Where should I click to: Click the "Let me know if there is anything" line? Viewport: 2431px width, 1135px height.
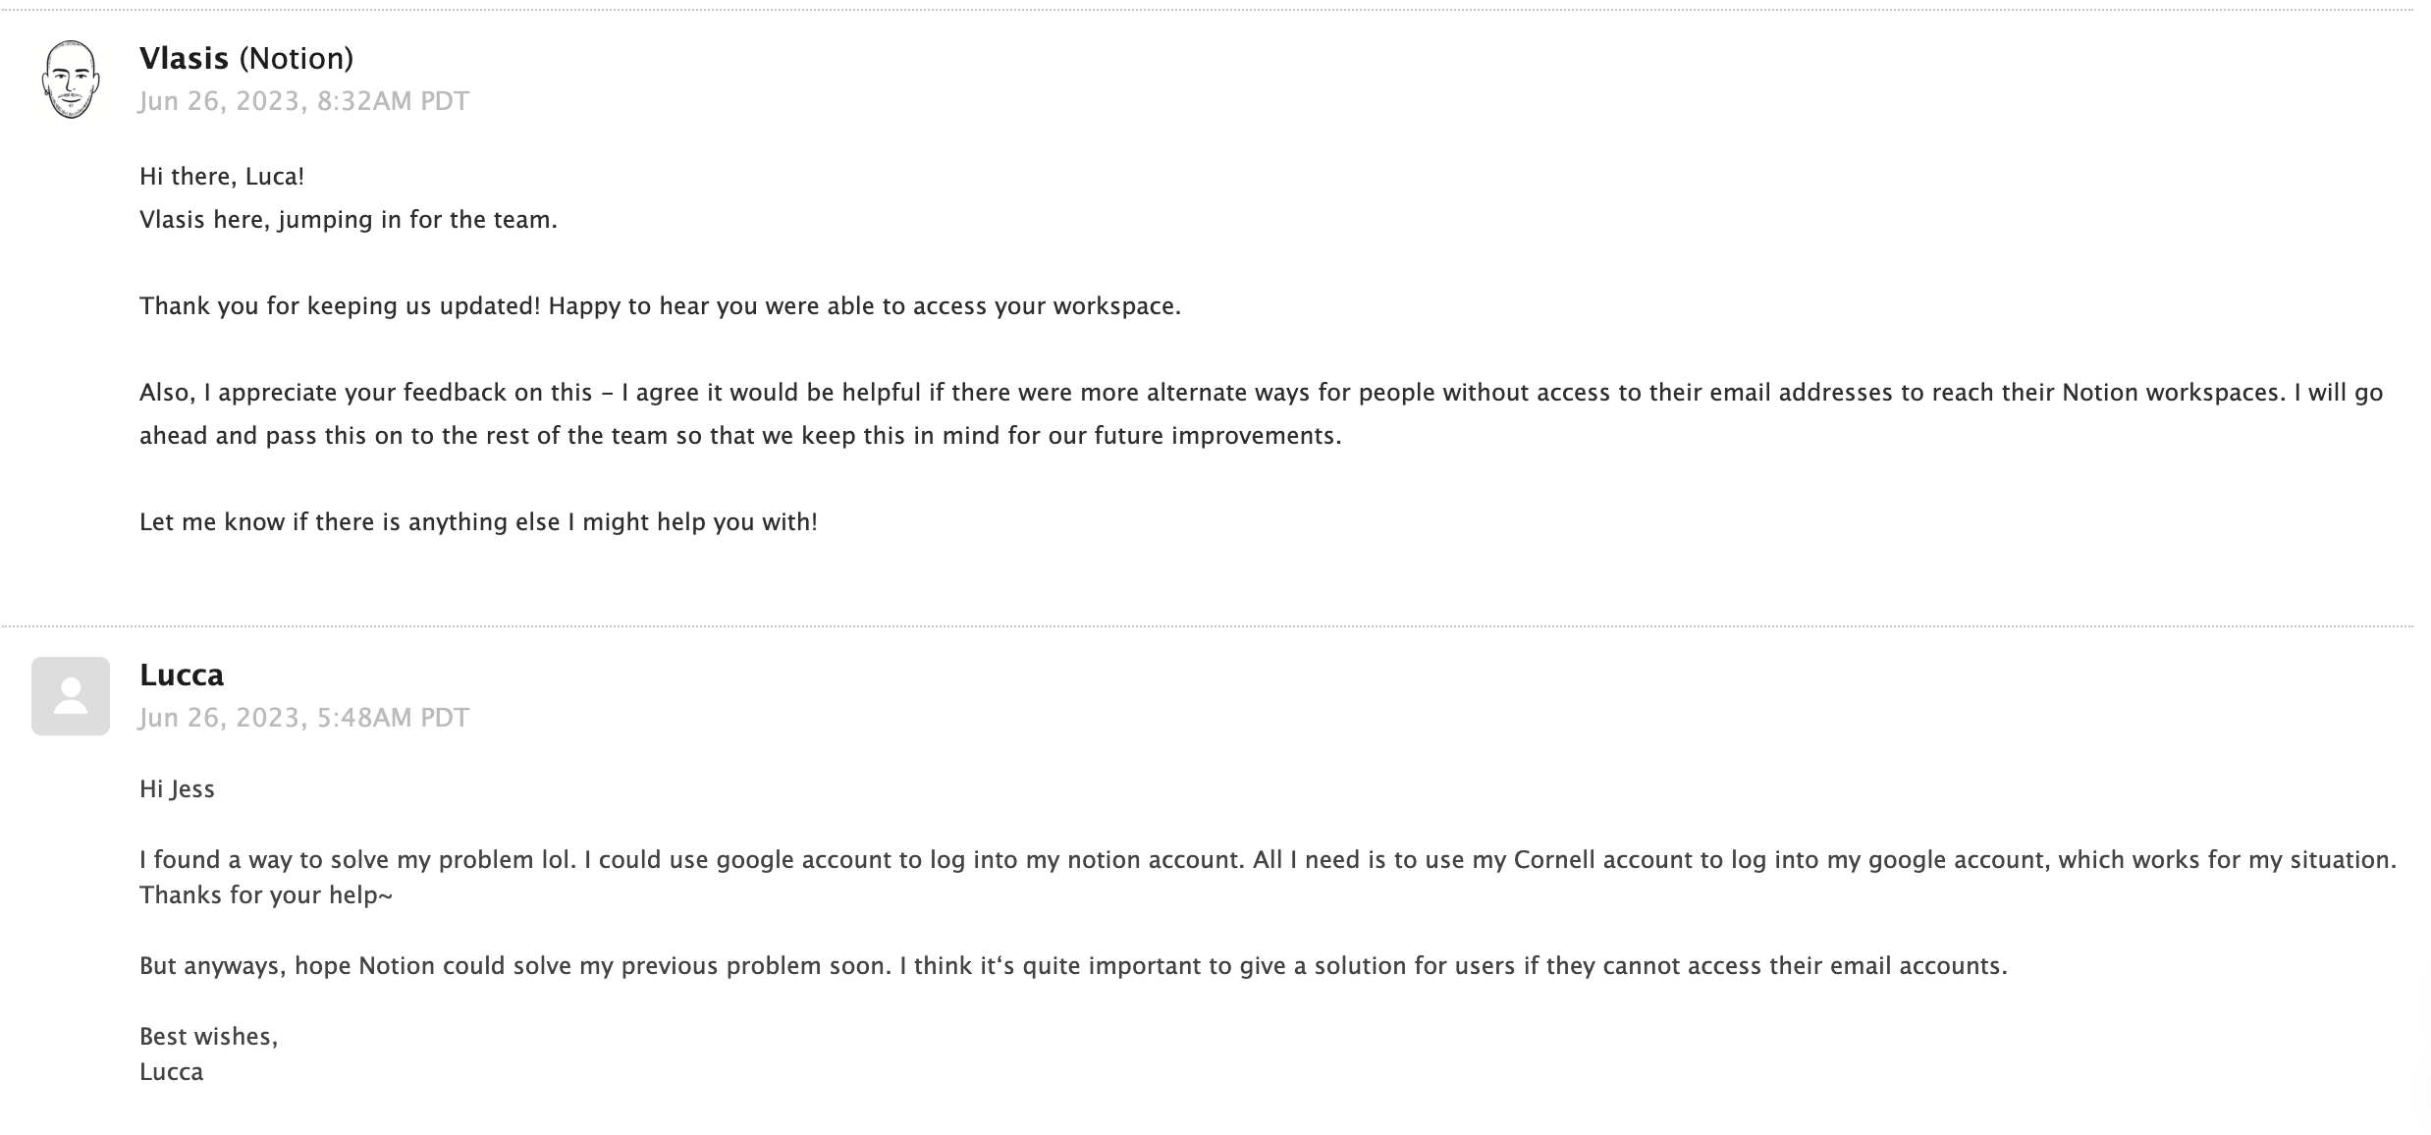click(478, 522)
